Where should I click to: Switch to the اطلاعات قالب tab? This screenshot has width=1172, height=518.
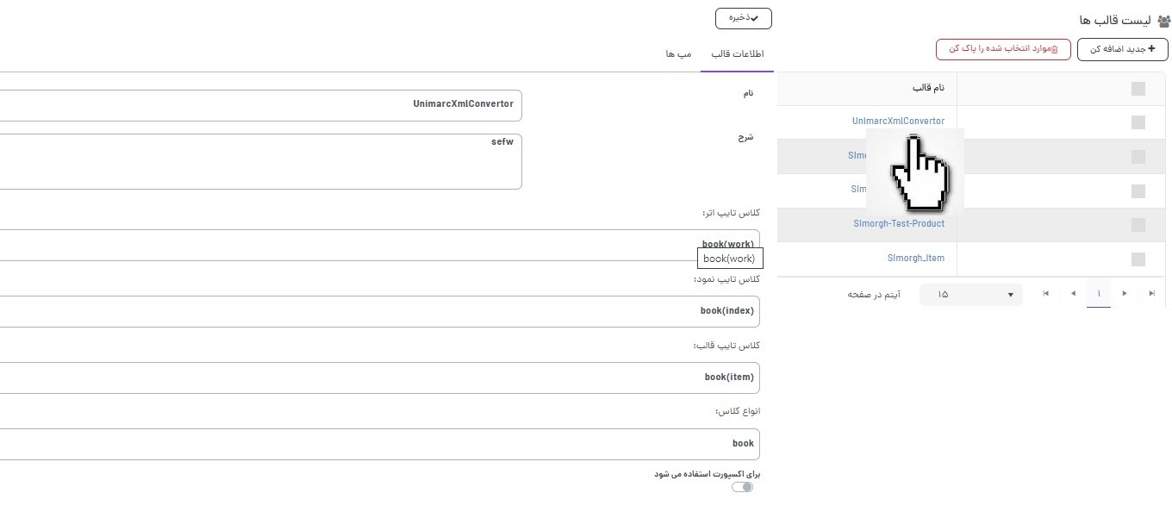point(737,54)
